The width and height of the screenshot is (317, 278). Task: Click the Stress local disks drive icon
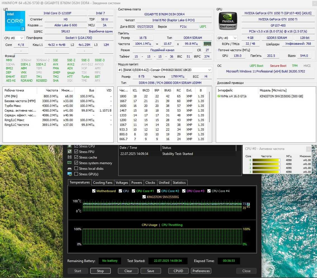click(x=70, y=169)
